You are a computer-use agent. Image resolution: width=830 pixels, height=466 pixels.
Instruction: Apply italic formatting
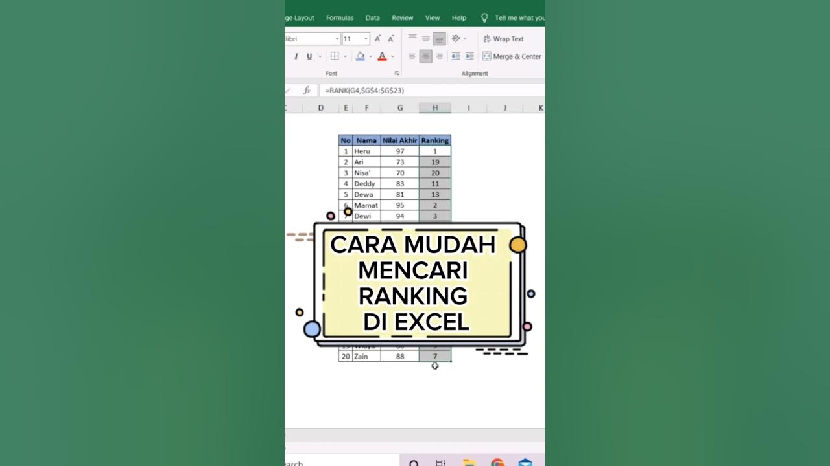pyautogui.click(x=297, y=56)
